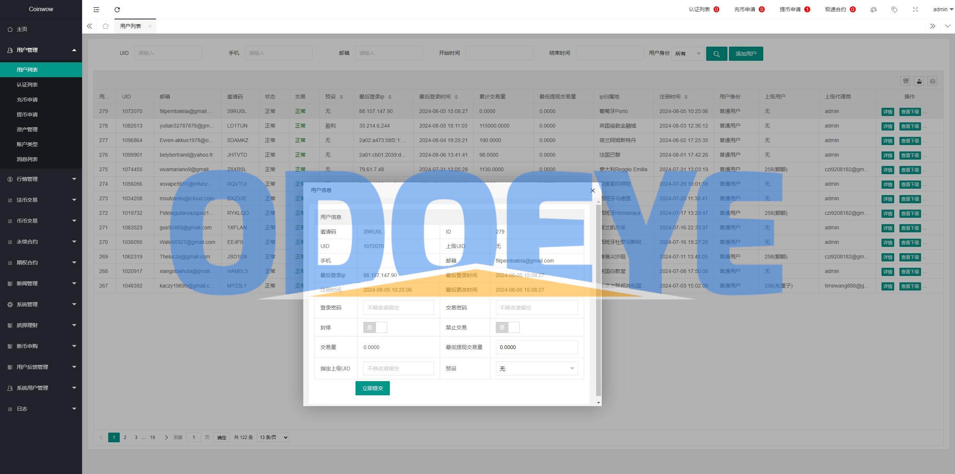The height and width of the screenshot is (474, 955).
Task: Click the search magnifier button
Action: click(x=716, y=54)
